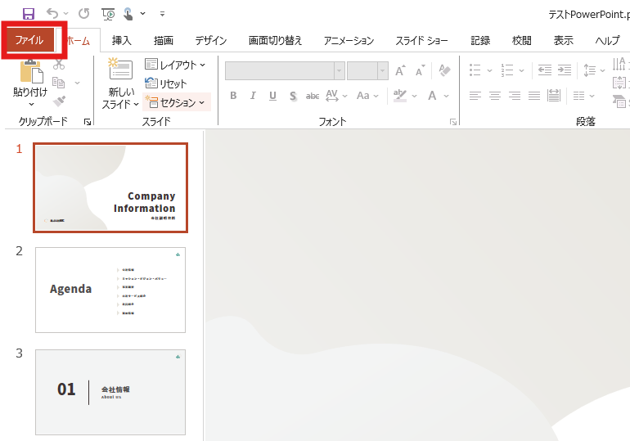Open the ヘルプ tab

point(607,41)
